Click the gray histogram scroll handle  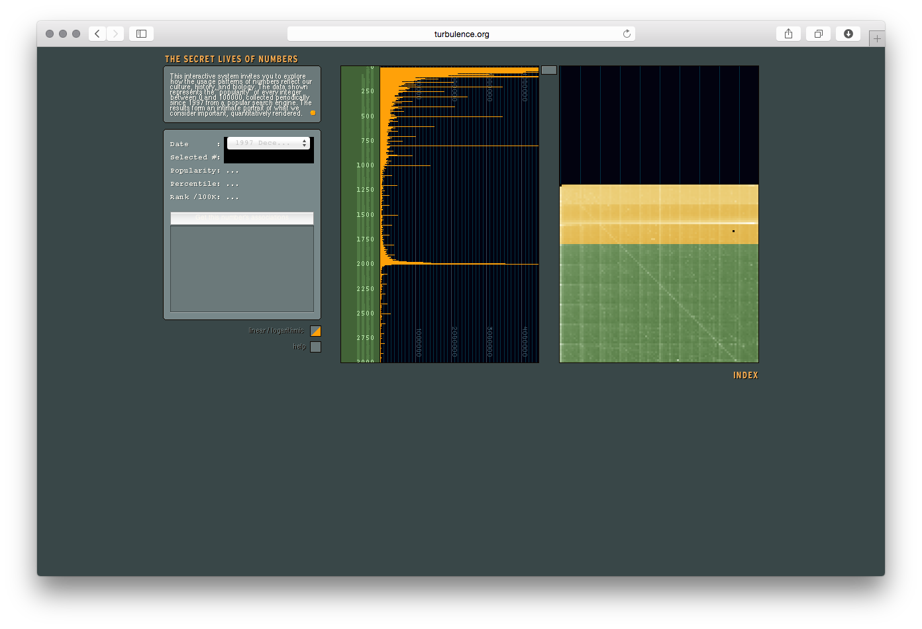(x=548, y=70)
